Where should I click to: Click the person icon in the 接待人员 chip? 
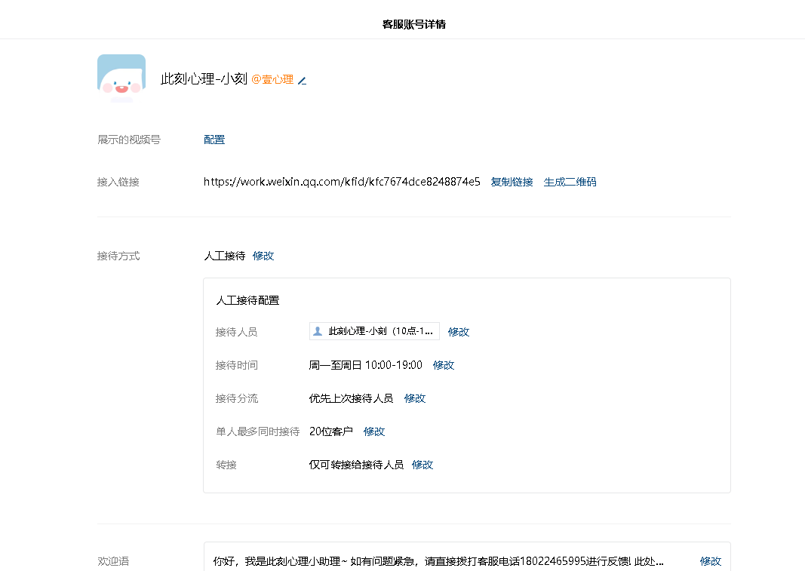tap(318, 331)
